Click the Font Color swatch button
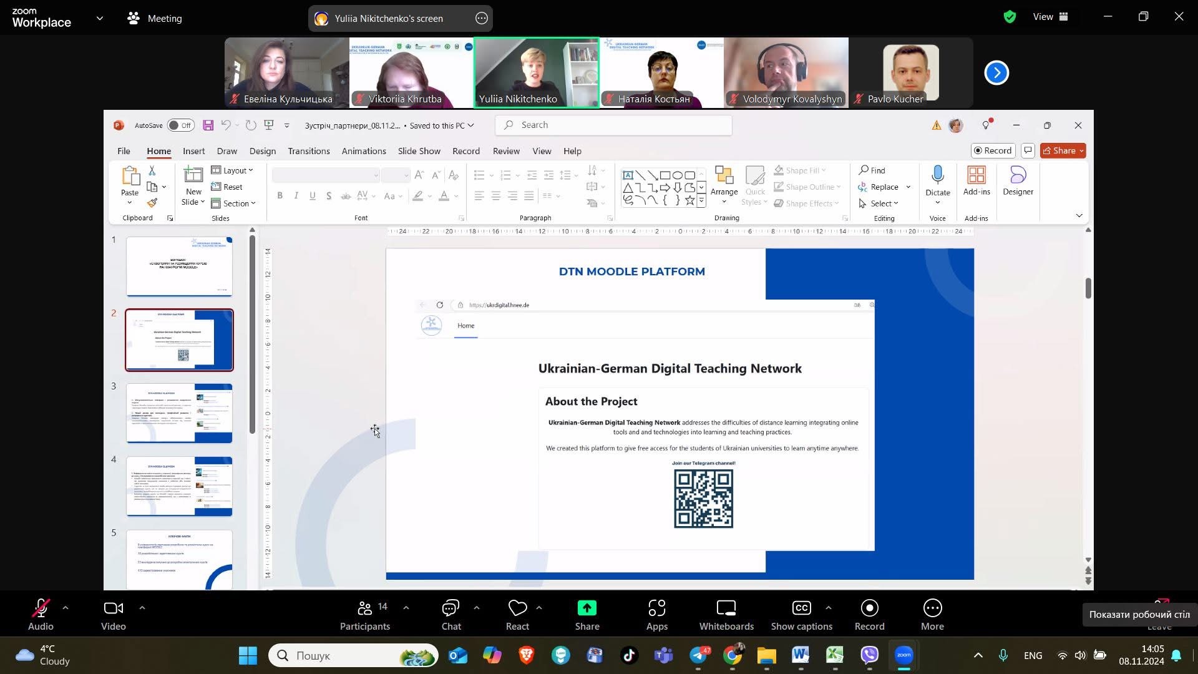The height and width of the screenshot is (674, 1198). pyautogui.click(x=444, y=196)
